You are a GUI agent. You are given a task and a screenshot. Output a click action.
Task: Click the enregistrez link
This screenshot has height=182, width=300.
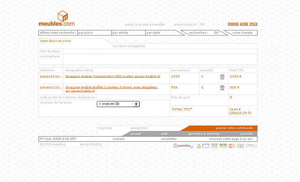click(x=139, y=128)
